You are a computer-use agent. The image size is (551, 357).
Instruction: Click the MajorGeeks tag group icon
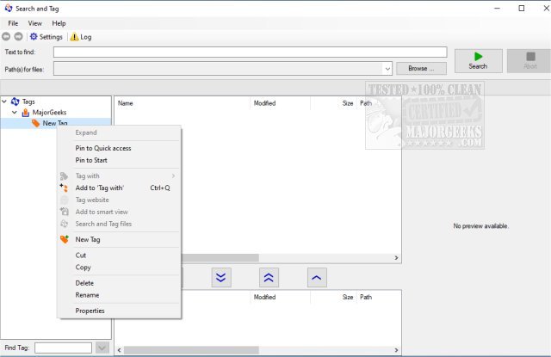pos(25,113)
